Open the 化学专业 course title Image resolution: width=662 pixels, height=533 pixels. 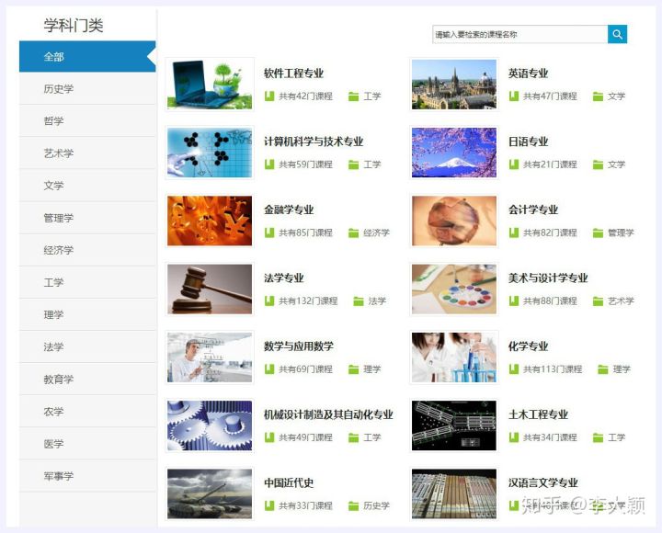528,346
